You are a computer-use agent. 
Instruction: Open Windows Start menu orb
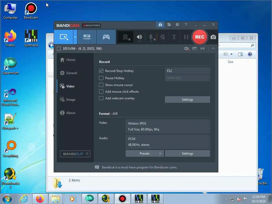[7, 199]
